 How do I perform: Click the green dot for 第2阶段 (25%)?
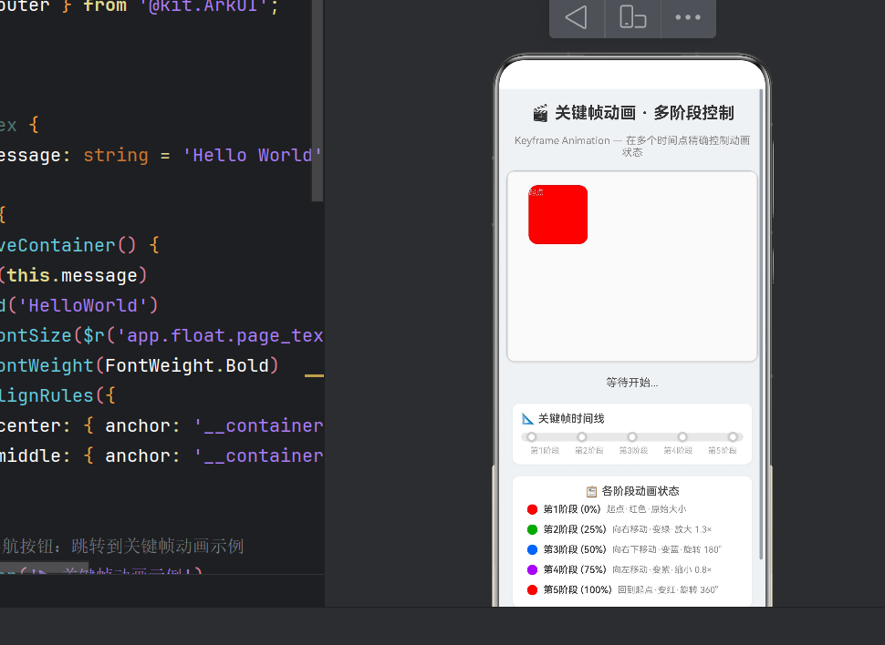pos(532,529)
